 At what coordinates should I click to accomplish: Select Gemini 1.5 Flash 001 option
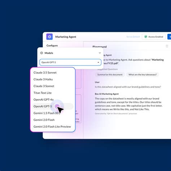pos(47,113)
